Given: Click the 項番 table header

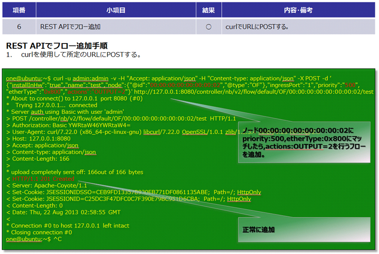Looking at the screenshot, I should [19, 9].
